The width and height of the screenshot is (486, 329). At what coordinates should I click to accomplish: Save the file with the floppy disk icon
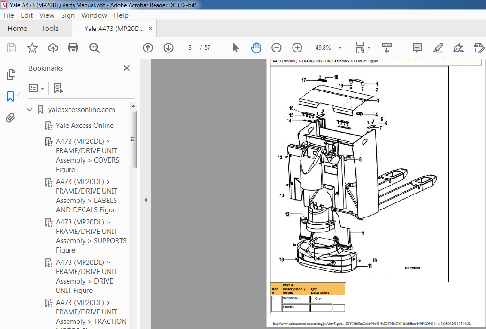(12, 48)
